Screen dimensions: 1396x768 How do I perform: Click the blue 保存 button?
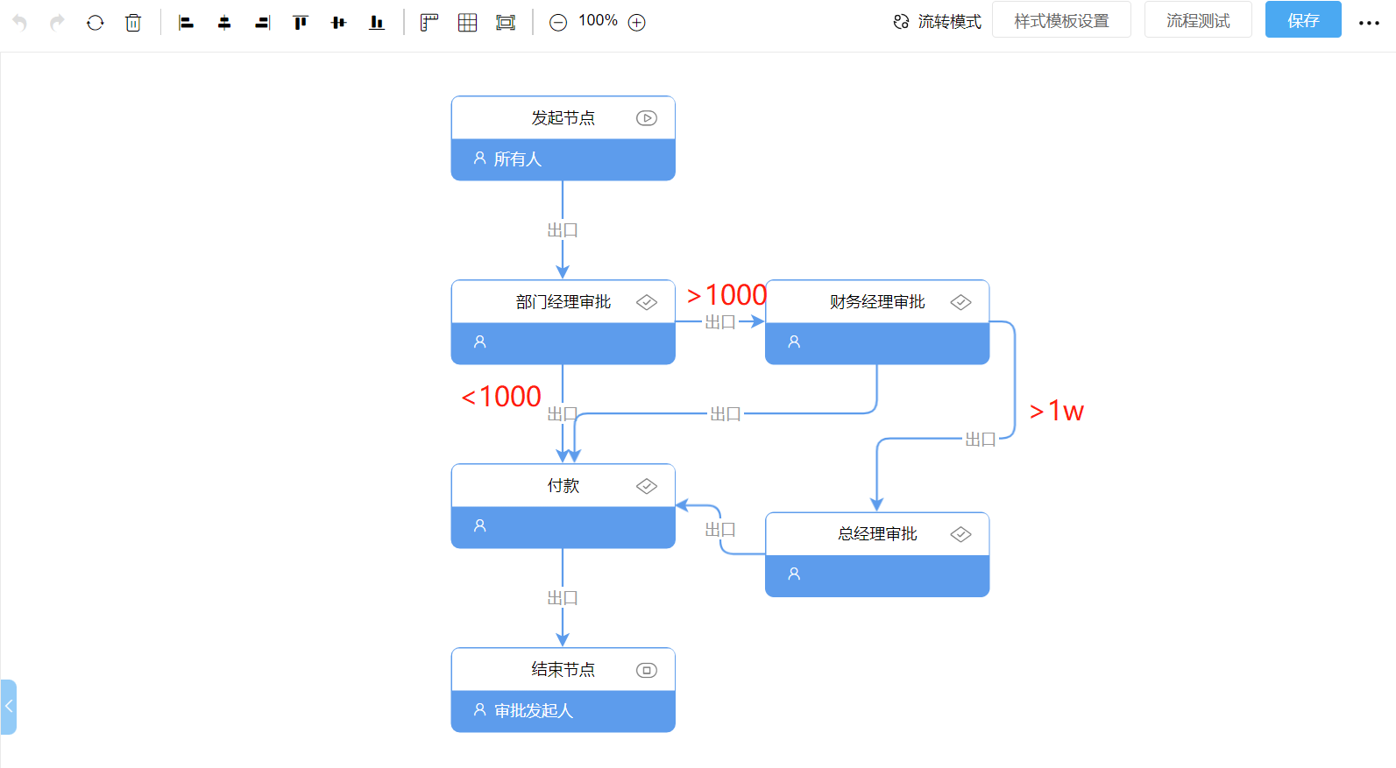click(1303, 20)
